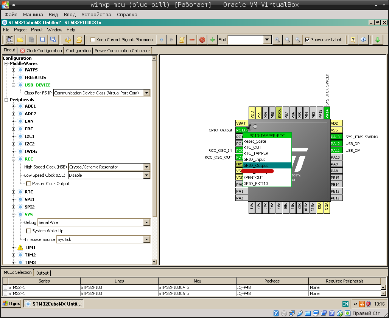Click the VirtualBox network status icon

coord(292,313)
